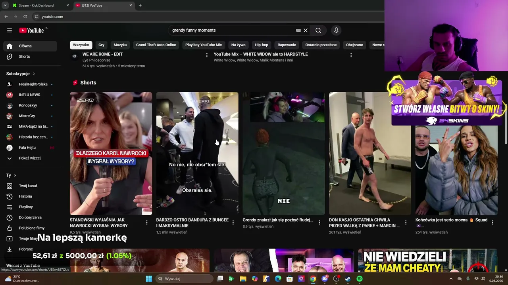Launch Spotify from the taskbar
The height and width of the screenshot is (285, 508).
[360, 279]
